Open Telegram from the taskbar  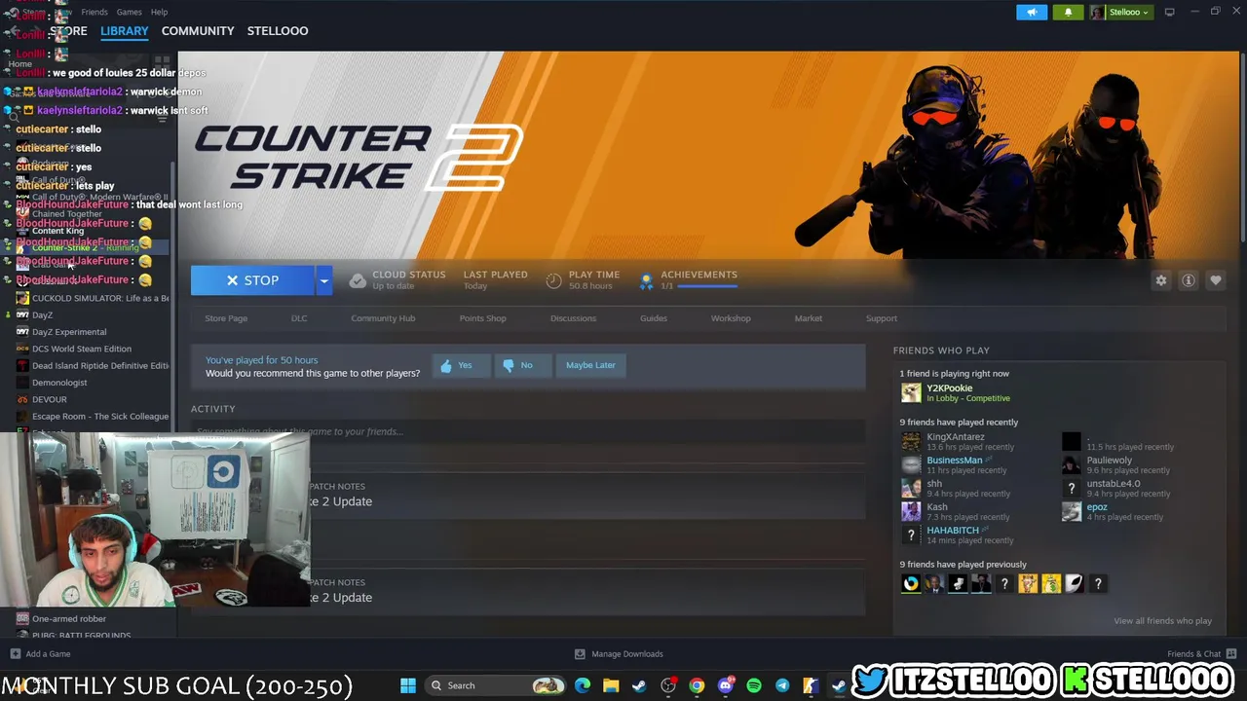tap(782, 685)
